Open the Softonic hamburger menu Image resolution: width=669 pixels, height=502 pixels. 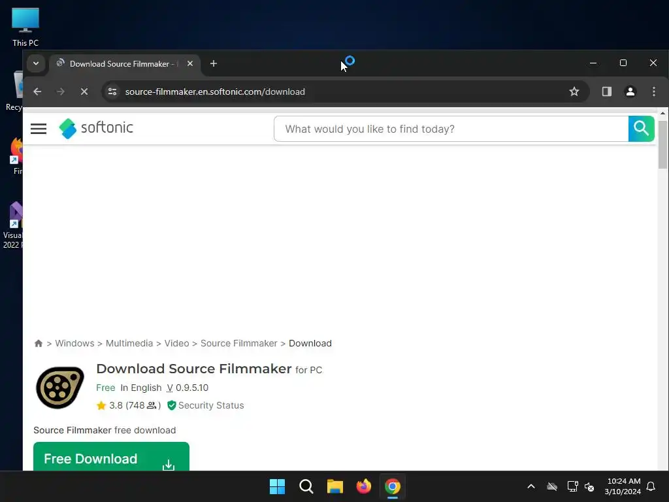39,129
